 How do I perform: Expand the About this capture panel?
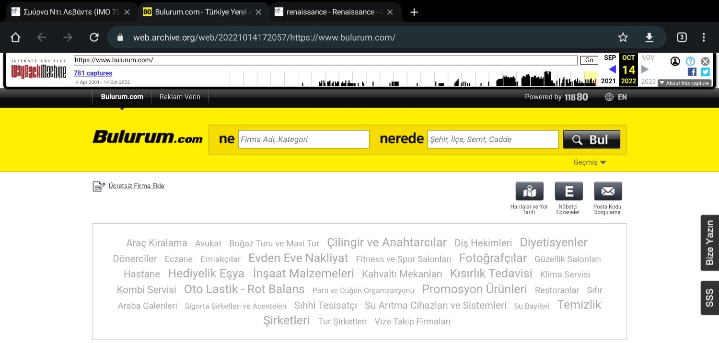click(x=684, y=83)
